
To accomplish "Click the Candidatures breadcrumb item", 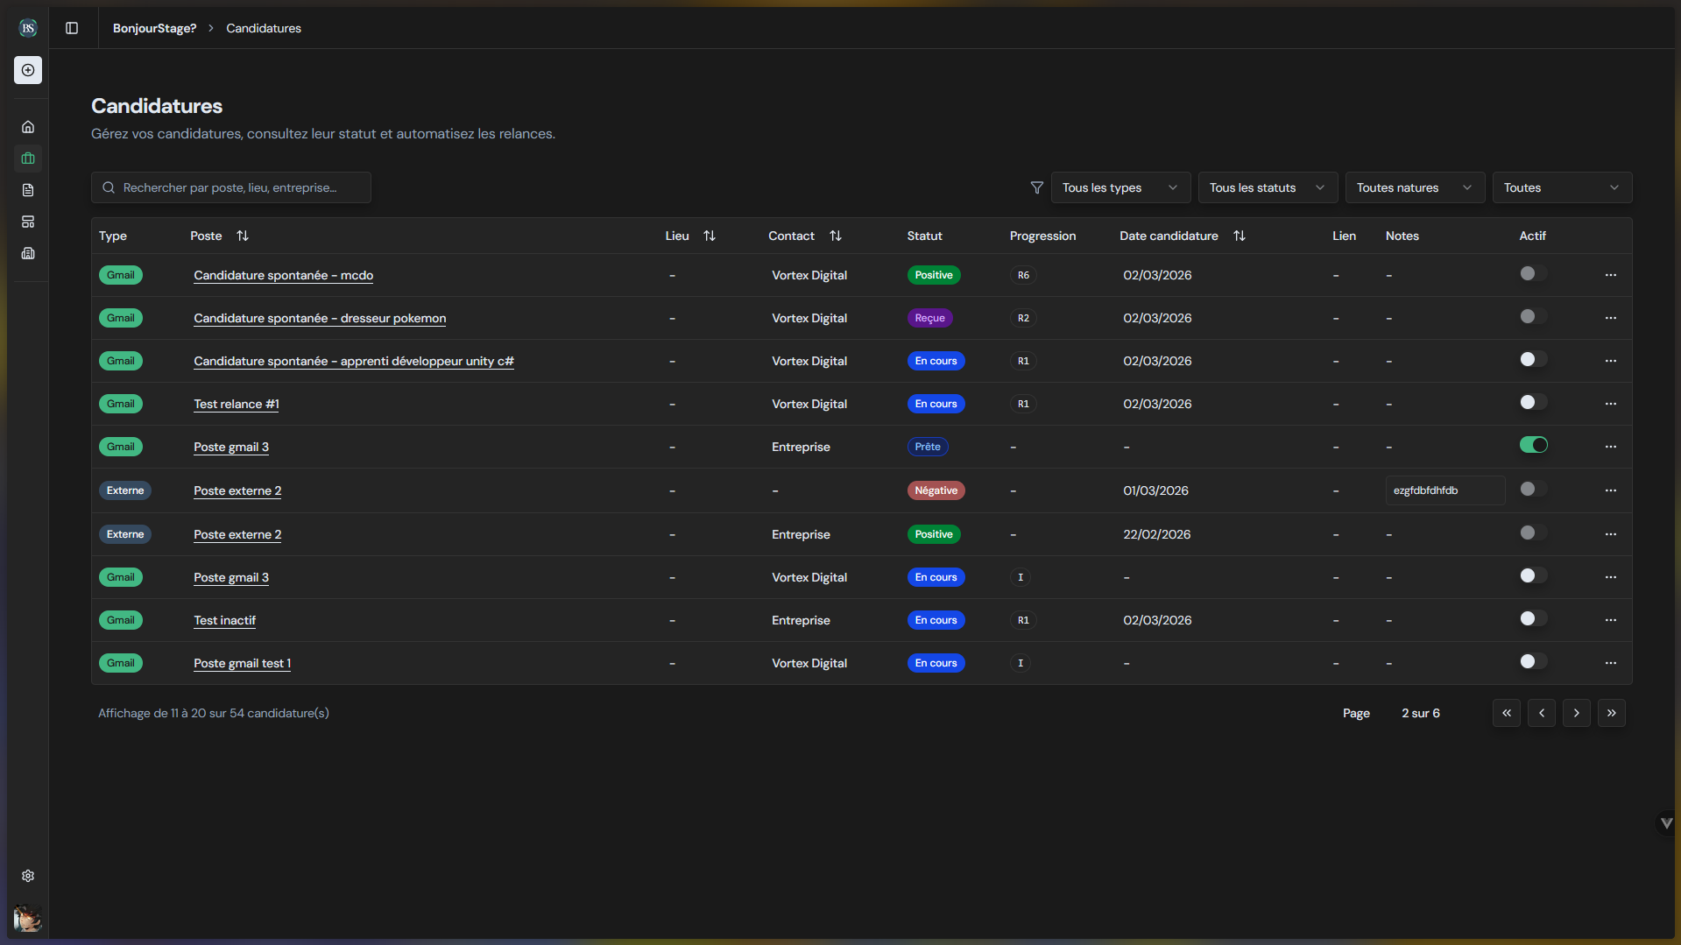I will tap(263, 28).
